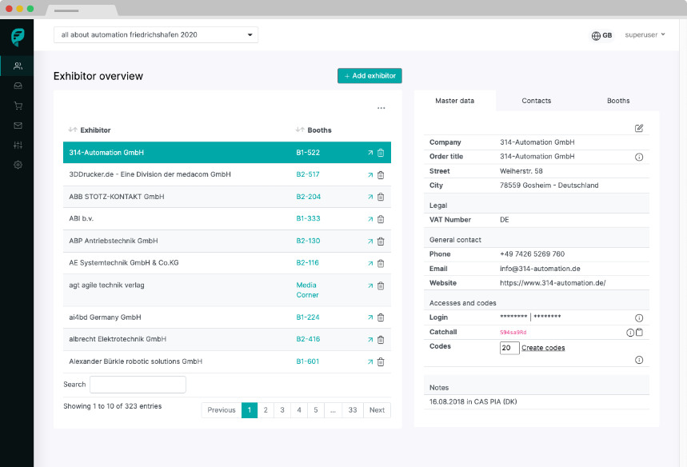Viewport: 687px width, 467px height.
Task: Open the inbox tray sidebar icon
Action: point(18,86)
